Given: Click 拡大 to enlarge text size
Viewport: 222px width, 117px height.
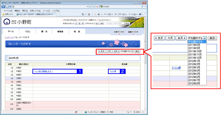Looking at the screenshot, I should coord(97,23).
